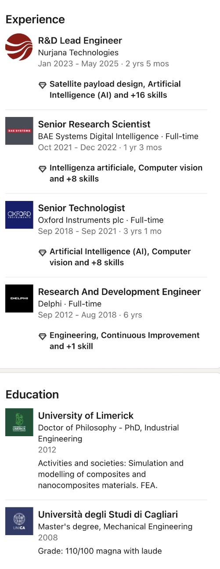Expand Engineering, Continuous Improvement and +1 skill

(124, 341)
